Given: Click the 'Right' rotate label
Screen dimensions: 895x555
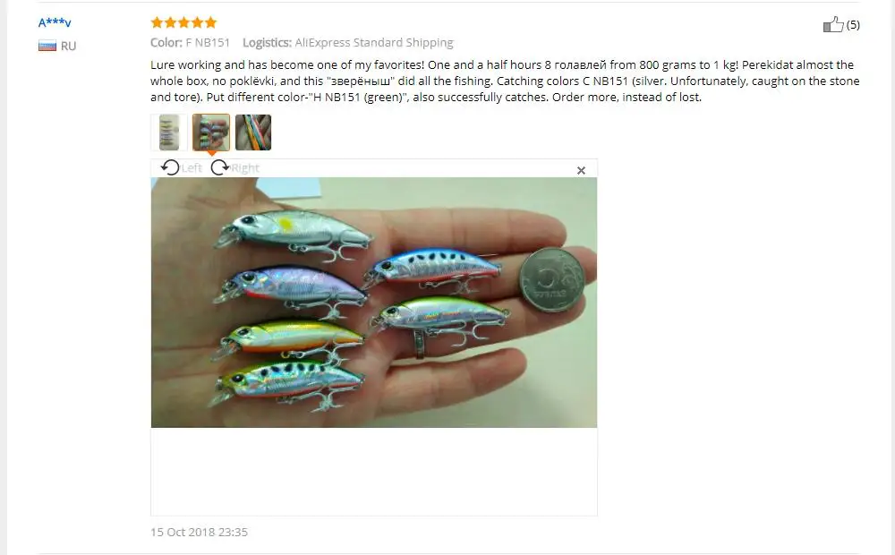Looking at the screenshot, I should pos(245,168).
